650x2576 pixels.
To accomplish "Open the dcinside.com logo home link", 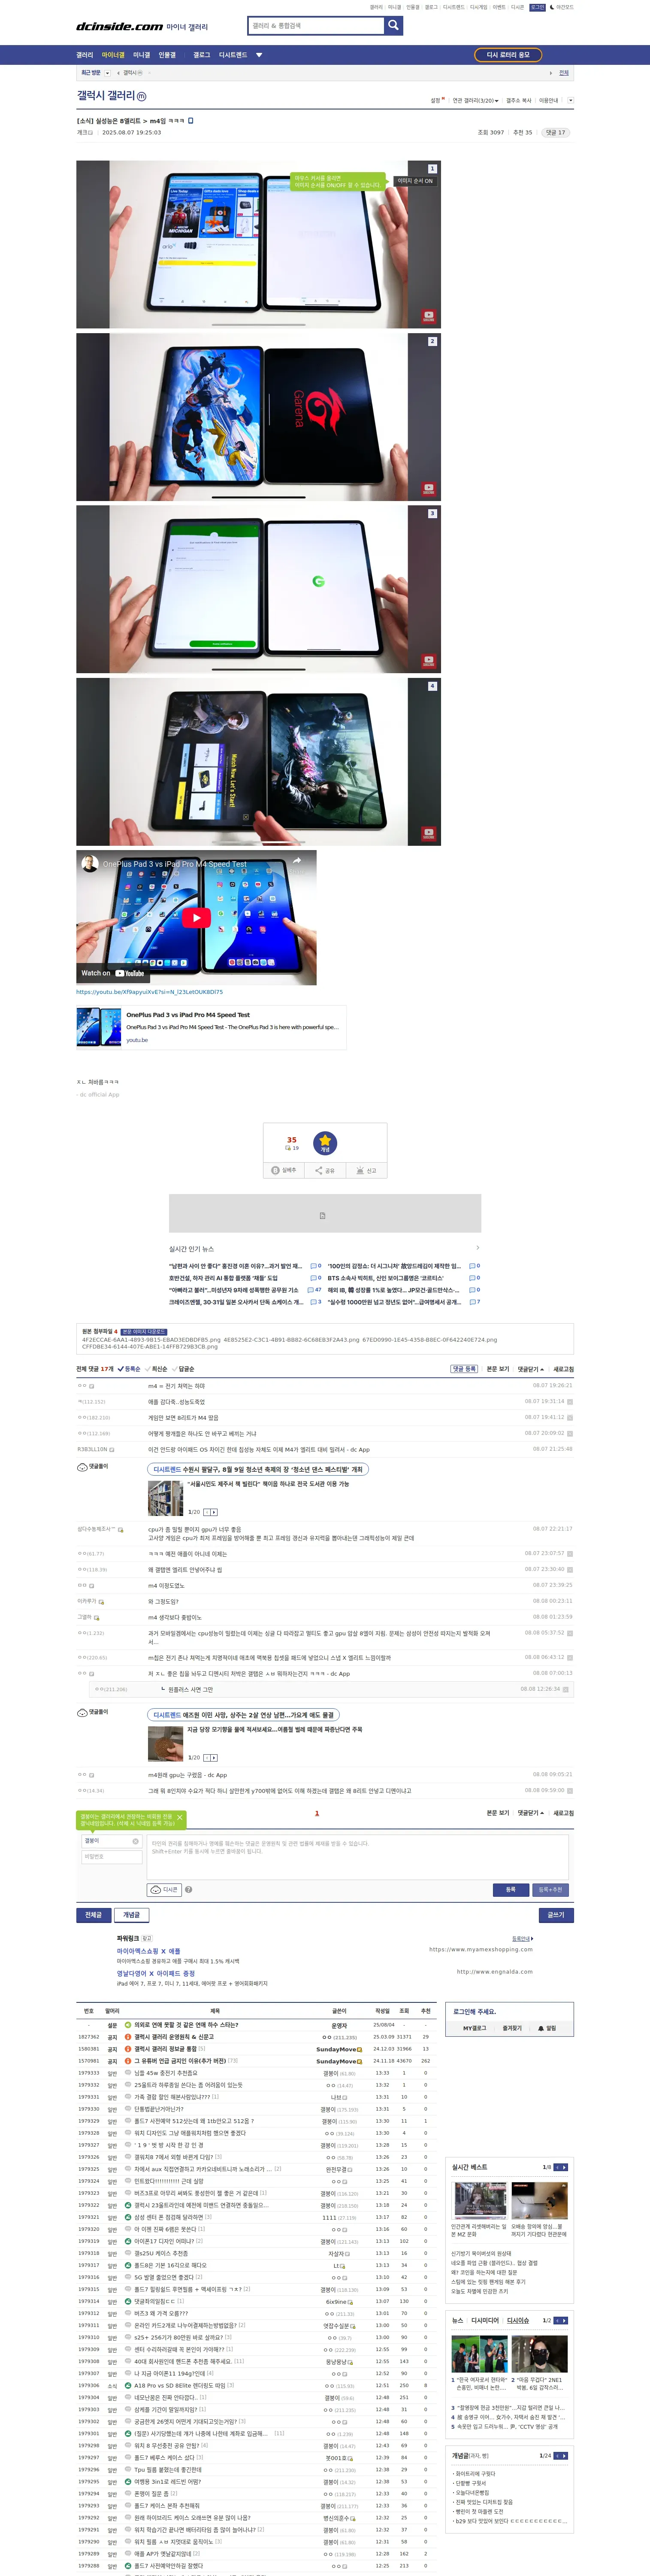I will [x=119, y=27].
